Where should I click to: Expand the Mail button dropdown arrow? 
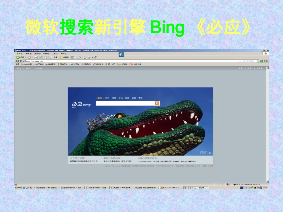(81, 57)
